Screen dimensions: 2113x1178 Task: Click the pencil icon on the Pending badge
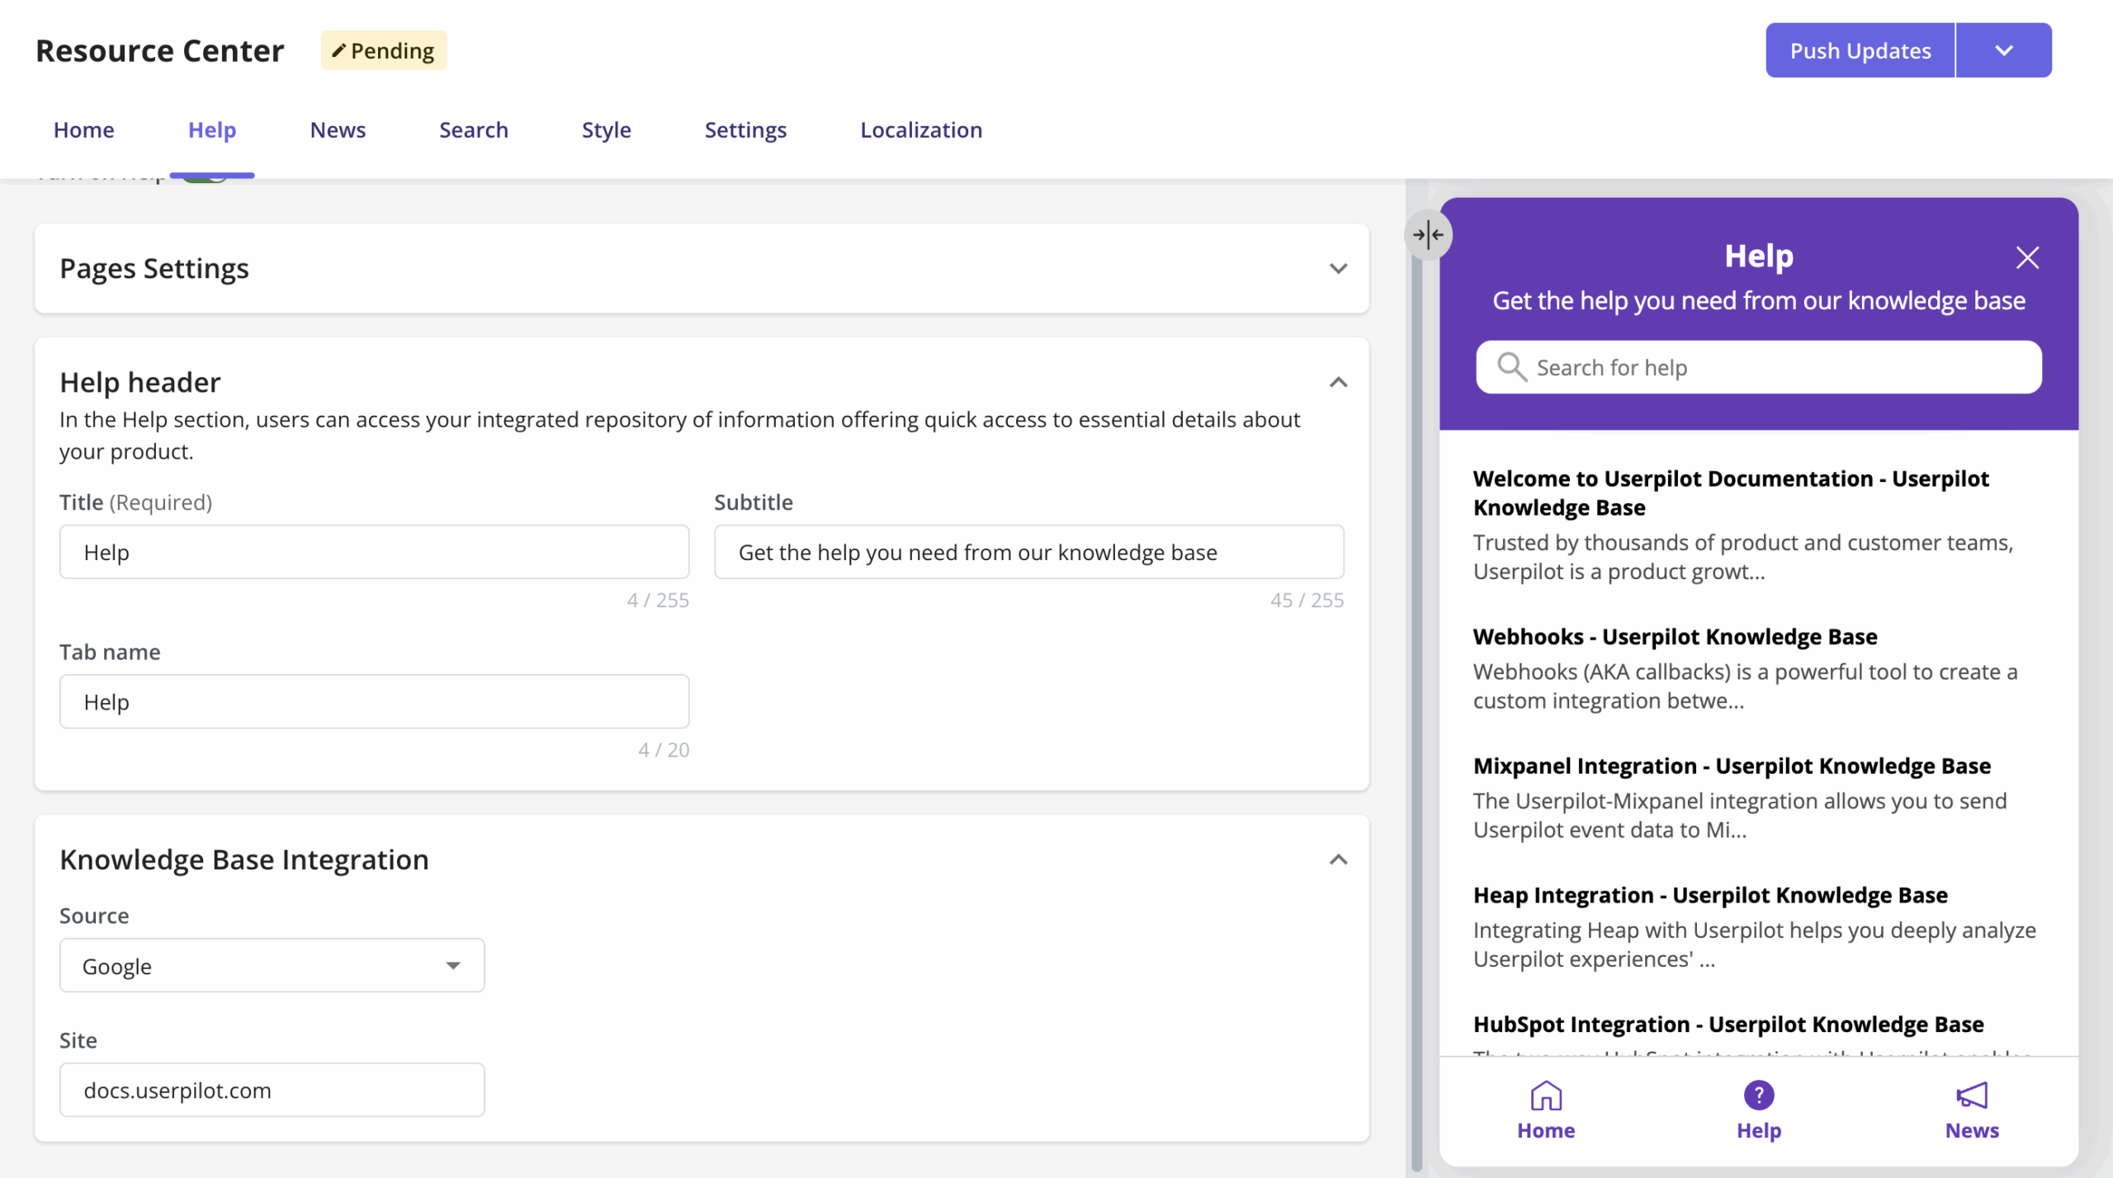338,49
